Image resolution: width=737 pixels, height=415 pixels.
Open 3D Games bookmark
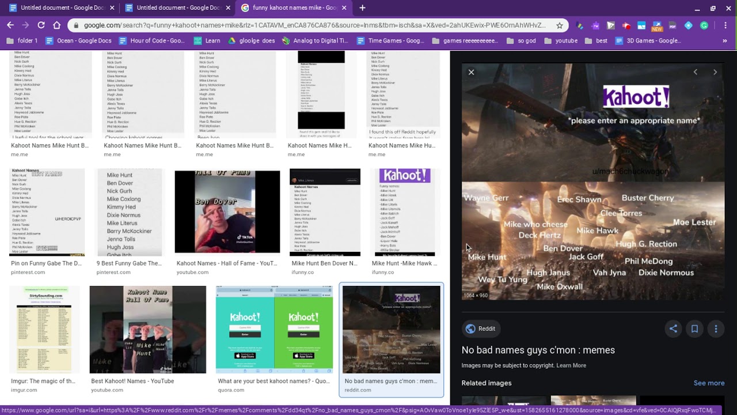tap(648, 41)
